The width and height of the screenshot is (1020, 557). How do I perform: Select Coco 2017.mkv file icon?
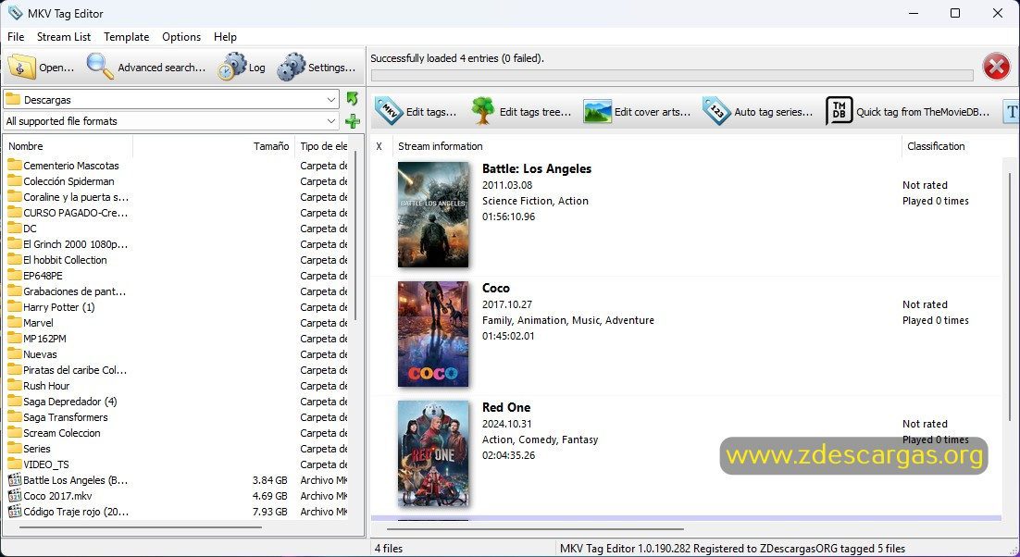(x=14, y=496)
